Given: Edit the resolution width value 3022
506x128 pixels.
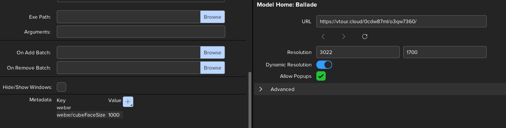Looking at the screenshot, I should (358, 52).
